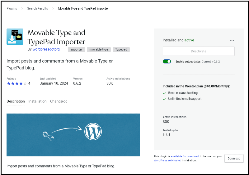Click the star rating icons
249x175 pixels.
[17, 83]
